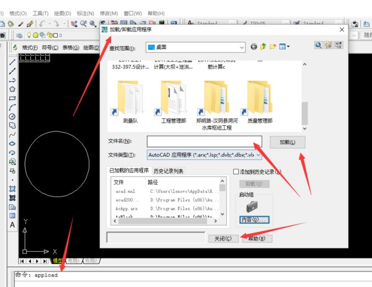Click the 帮助(H) button in dialog
The height and width of the screenshot is (287, 372).
tap(257, 239)
